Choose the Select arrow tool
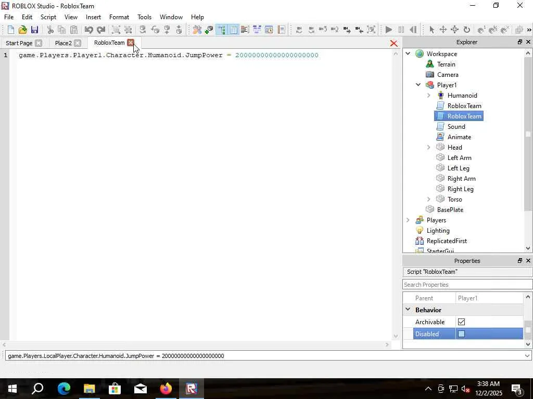Screen dimensions: 533x399 click(x=432, y=30)
